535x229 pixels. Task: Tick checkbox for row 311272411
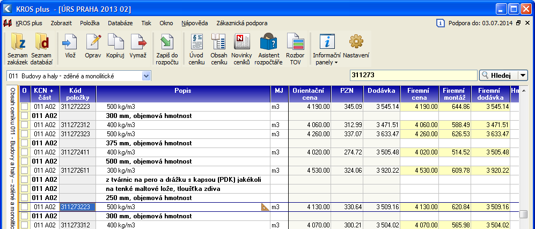pos(24,152)
